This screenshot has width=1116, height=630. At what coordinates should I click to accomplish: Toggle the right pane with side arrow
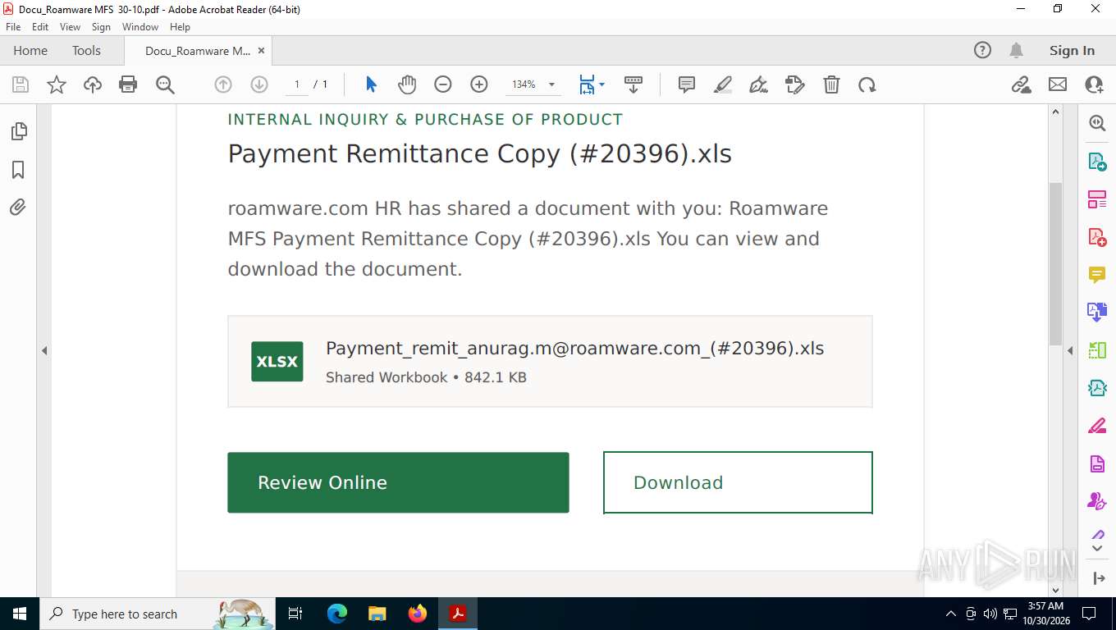click(1070, 350)
